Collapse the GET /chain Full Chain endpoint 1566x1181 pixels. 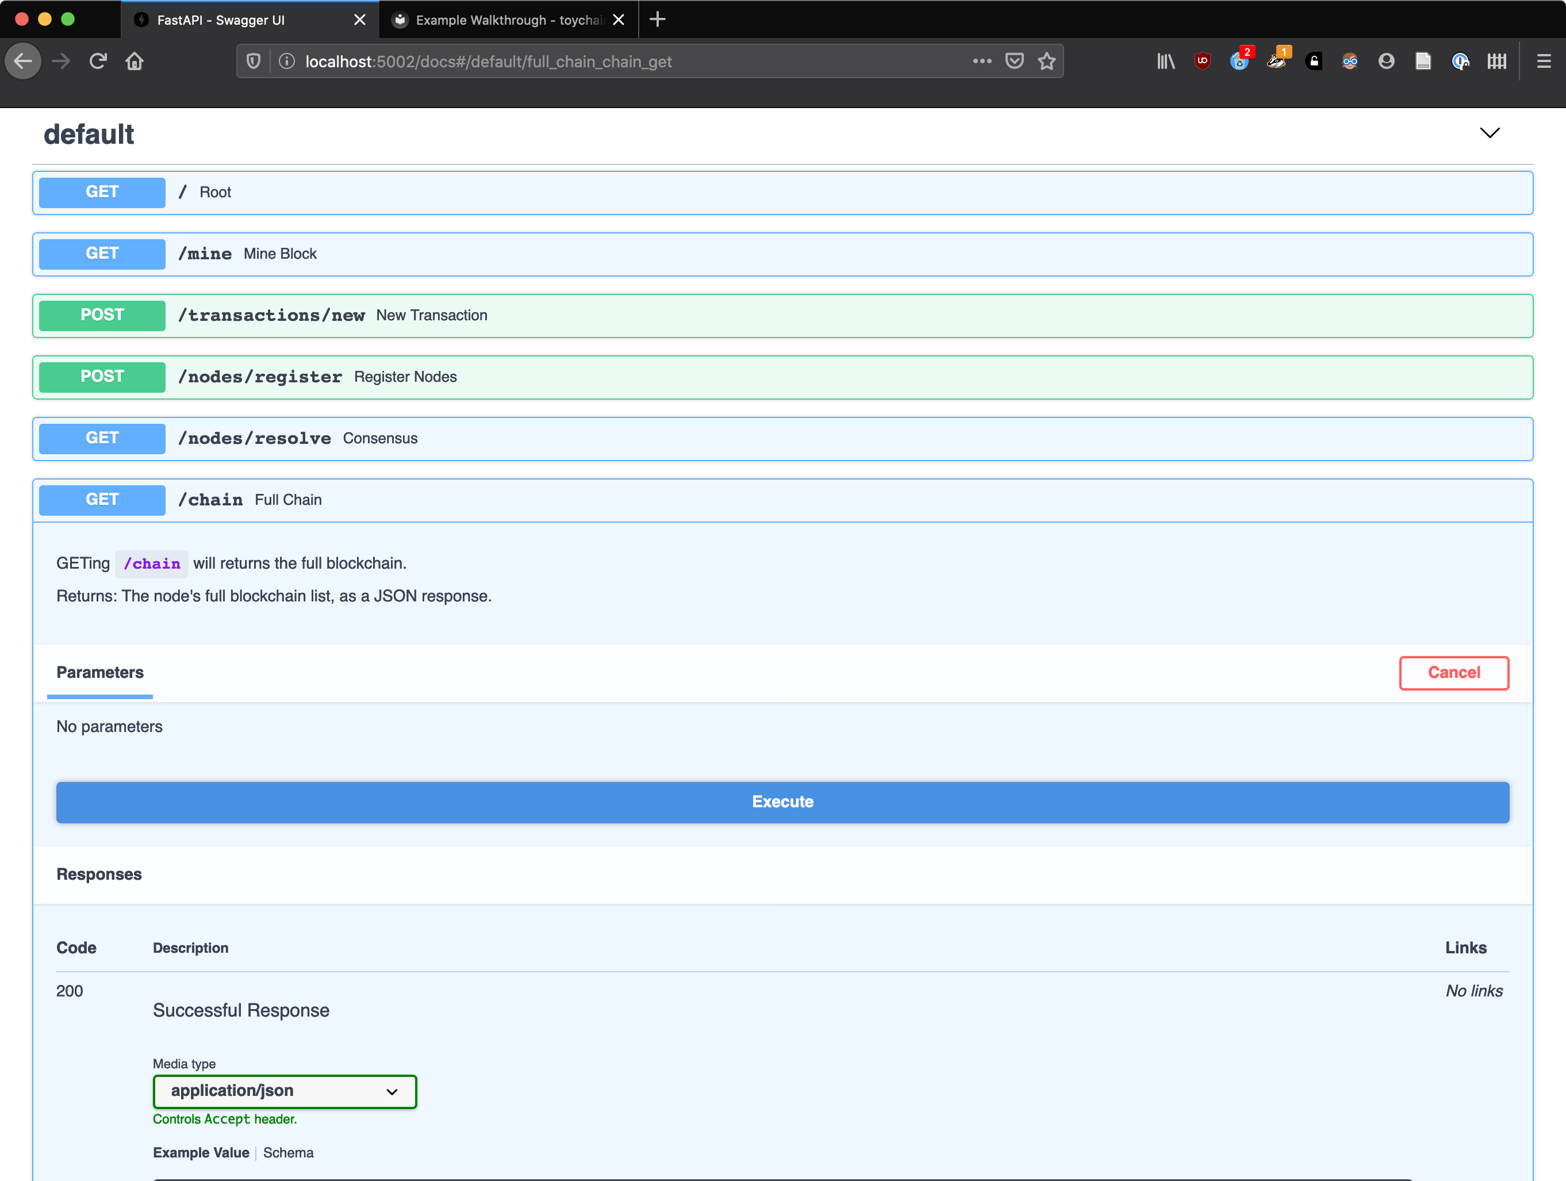click(x=783, y=501)
